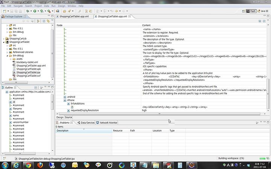Click the editor's horizontal scrollbar
Viewport: 271px width, 169px height.
click(x=160, y=114)
